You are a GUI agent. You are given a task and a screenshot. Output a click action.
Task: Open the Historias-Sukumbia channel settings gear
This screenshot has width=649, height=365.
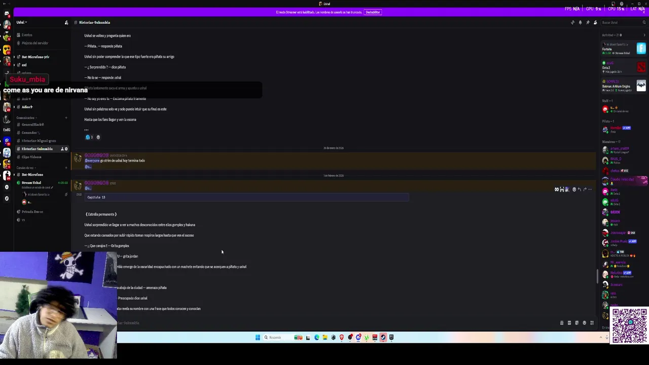pos(66,149)
